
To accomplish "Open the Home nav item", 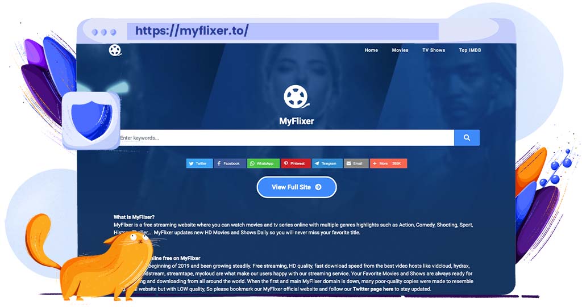I will point(371,50).
